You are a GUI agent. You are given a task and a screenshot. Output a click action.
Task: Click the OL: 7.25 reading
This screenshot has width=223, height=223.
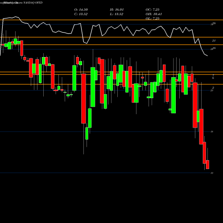point(153,18)
